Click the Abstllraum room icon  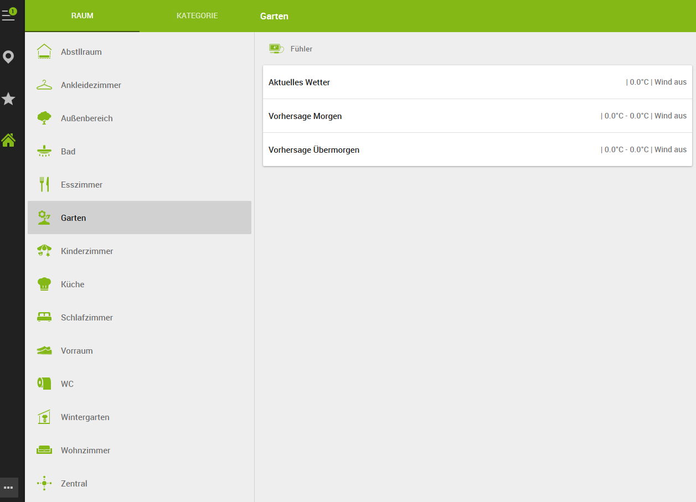coord(44,51)
